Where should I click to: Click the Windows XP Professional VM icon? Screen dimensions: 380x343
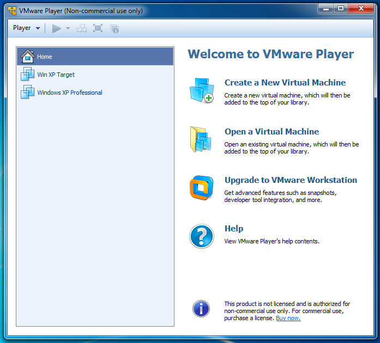[27, 93]
